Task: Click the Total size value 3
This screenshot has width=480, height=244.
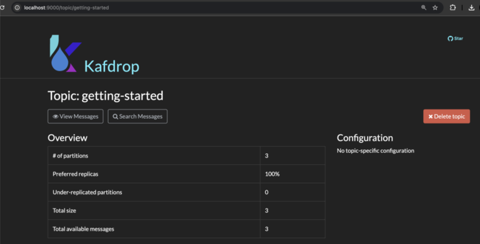Action: (x=267, y=211)
